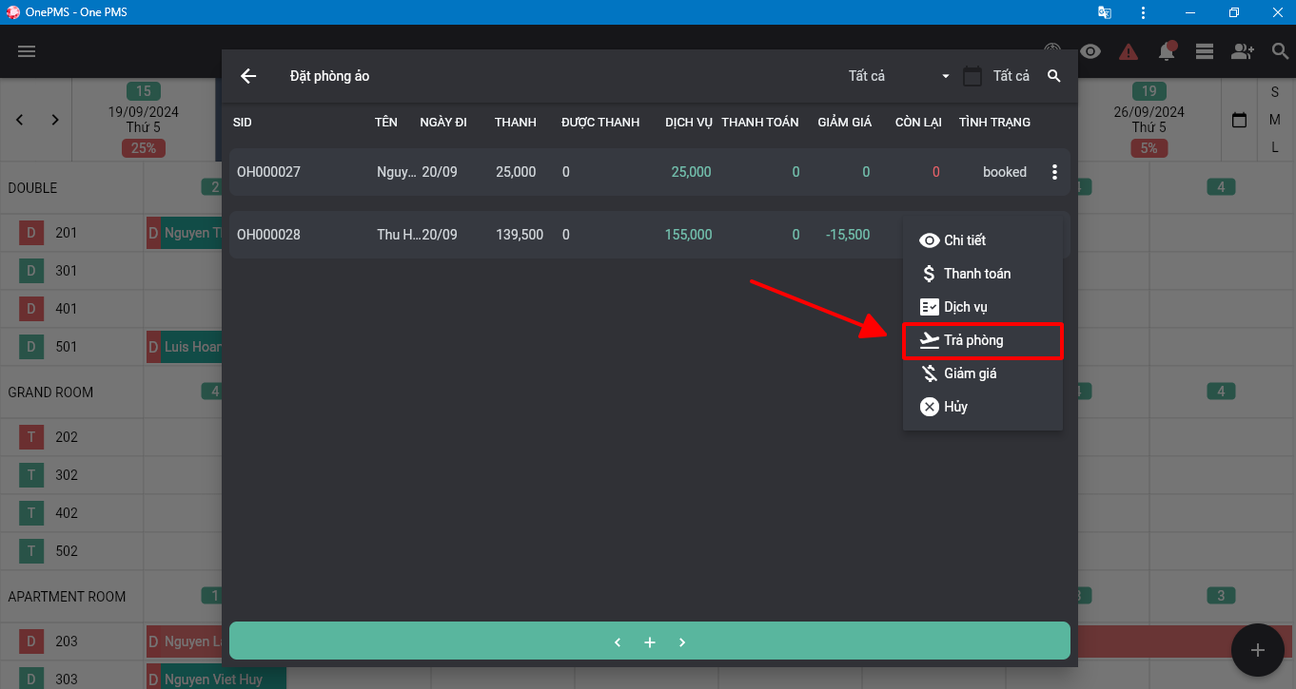1296x689 pixels.
Task: Go back using the dialog arrow
Action: (248, 76)
